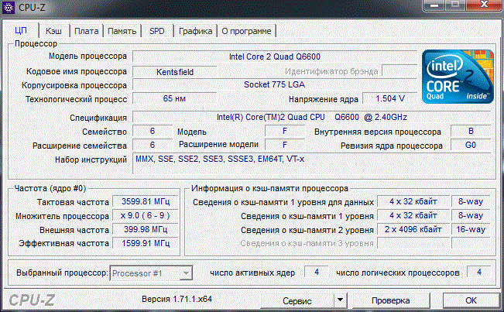
Task: Go to the Графика tab
Action: pyautogui.click(x=195, y=31)
